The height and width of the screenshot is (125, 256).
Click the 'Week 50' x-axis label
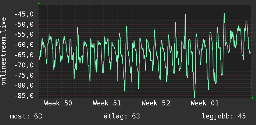(x=58, y=103)
